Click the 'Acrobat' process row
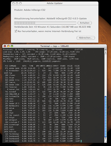Screen dimensions: 111x146 (x=42, y=92)
